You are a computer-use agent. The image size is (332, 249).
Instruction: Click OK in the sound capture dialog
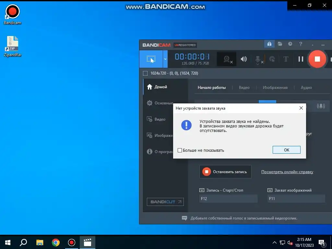[x=286, y=150]
